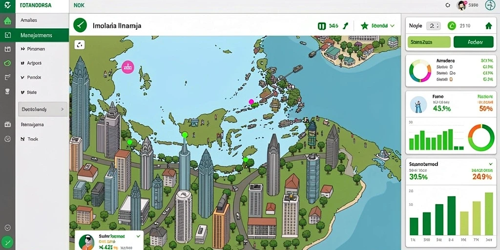Click the white rotate icon on the map corner
Viewport: 500px width, 250px height.
tap(80, 45)
